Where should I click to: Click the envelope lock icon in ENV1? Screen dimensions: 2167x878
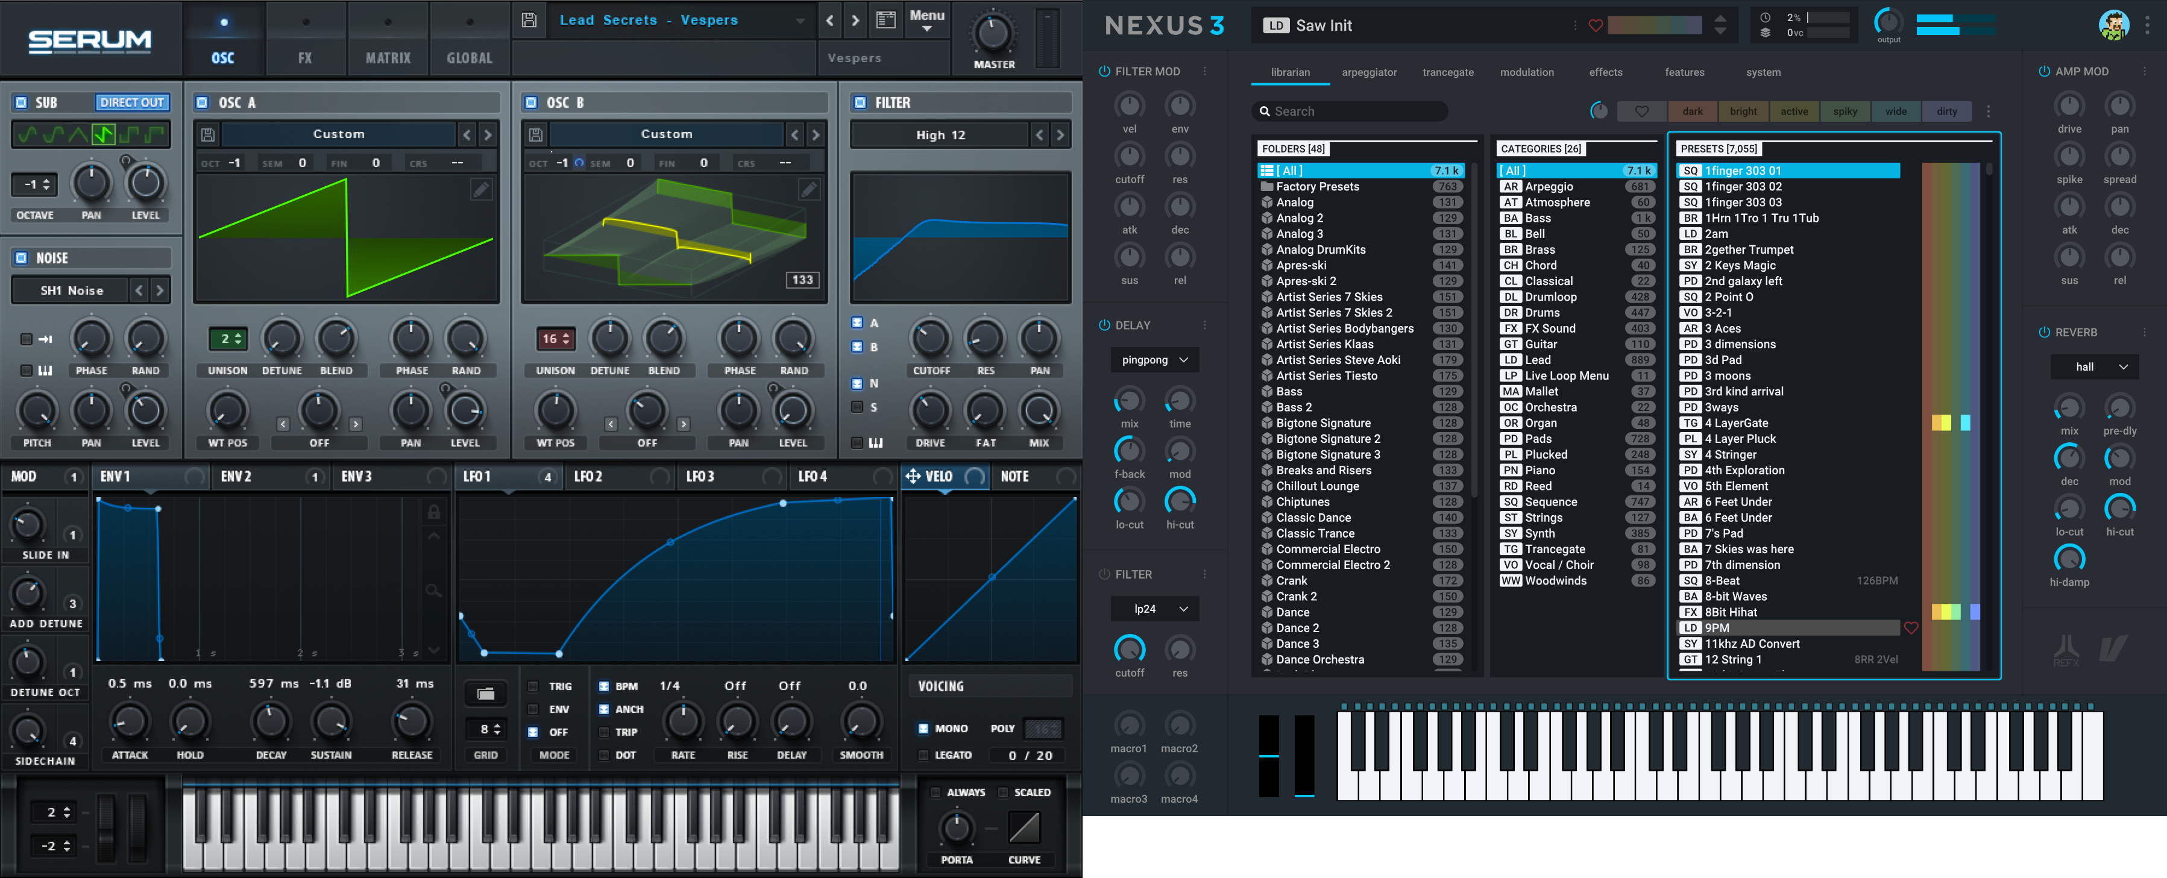[434, 512]
